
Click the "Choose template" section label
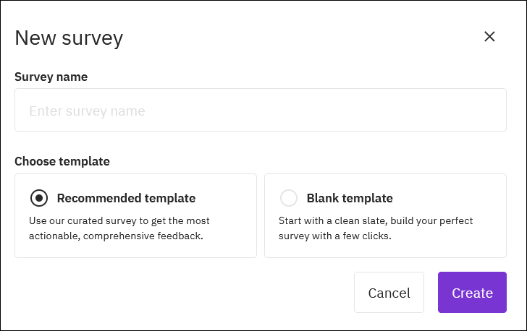[x=62, y=161]
